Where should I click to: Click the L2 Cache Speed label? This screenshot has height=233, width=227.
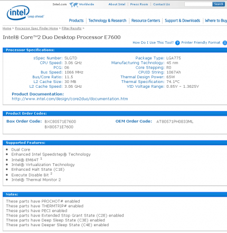(46, 87)
